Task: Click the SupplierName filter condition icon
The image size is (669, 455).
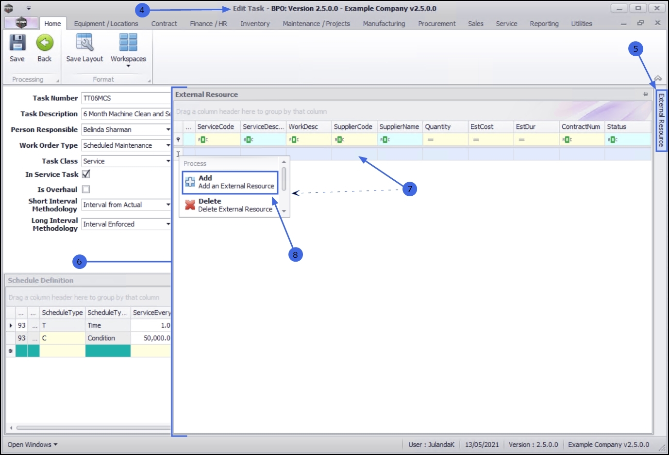Action: click(x=385, y=140)
